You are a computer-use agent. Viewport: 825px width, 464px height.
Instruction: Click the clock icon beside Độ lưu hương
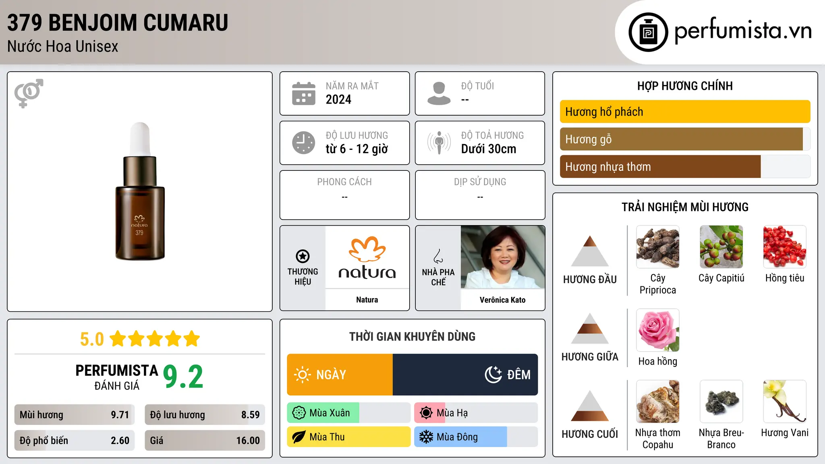point(304,143)
